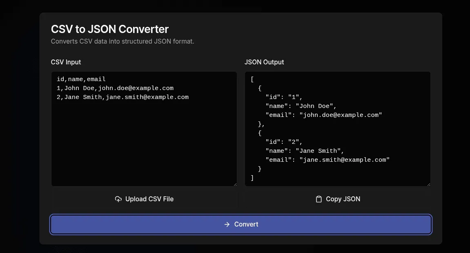Click the CSV Input section label

pyautogui.click(x=66, y=62)
